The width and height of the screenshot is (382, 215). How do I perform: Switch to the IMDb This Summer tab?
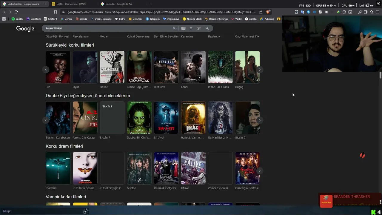pos(73,4)
